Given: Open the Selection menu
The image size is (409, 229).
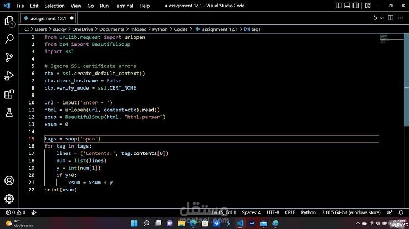Looking at the screenshot, I should pyautogui.click(x=54, y=6).
